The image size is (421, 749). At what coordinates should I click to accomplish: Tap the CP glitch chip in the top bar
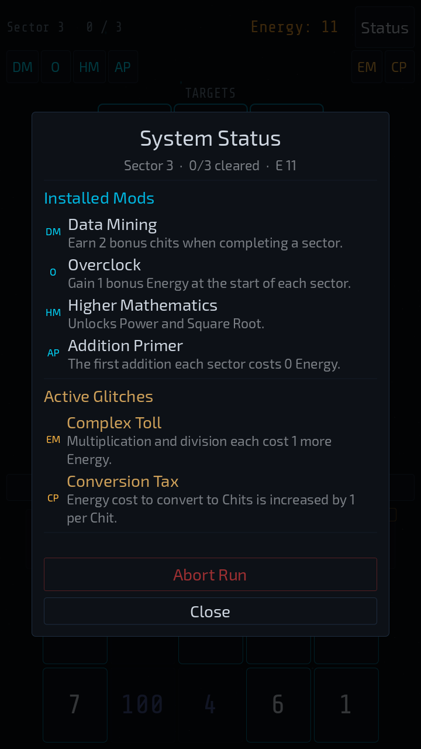(x=399, y=67)
